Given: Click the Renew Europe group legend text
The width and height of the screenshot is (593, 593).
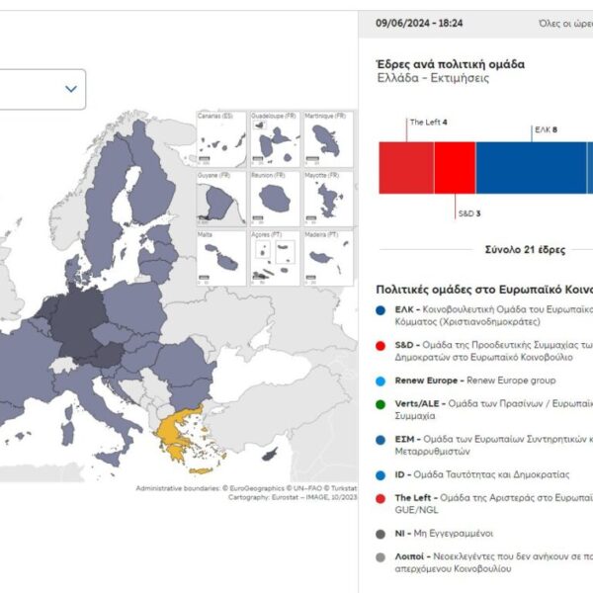Looking at the screenshot, I should click(511, 381).
